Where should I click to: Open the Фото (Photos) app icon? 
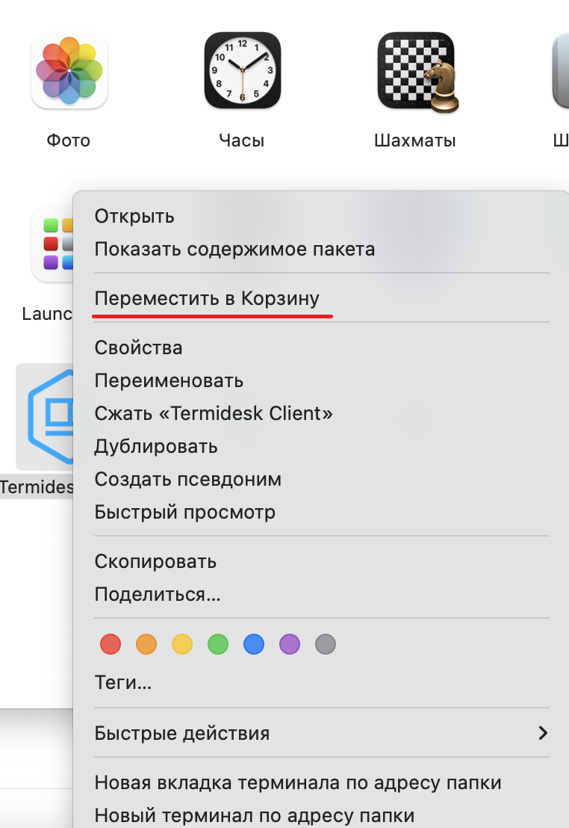pos(69,71)
